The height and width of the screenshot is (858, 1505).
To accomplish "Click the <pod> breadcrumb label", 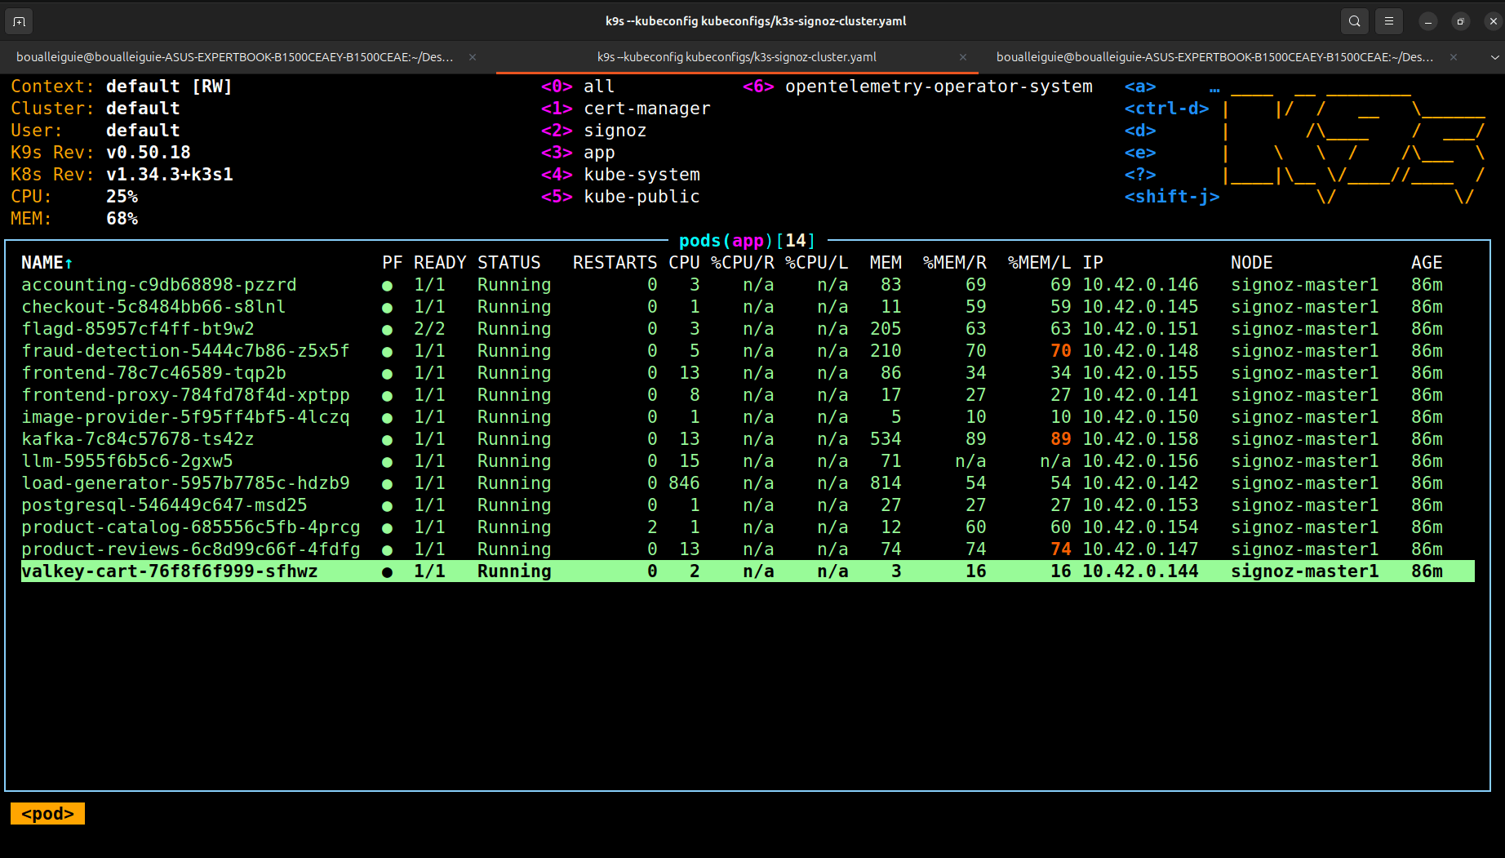I will click(x=47, y=814).
